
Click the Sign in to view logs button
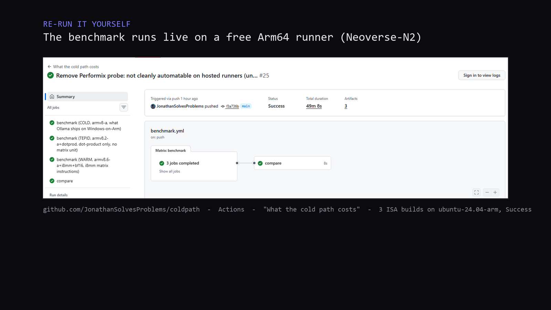[481, 75]
